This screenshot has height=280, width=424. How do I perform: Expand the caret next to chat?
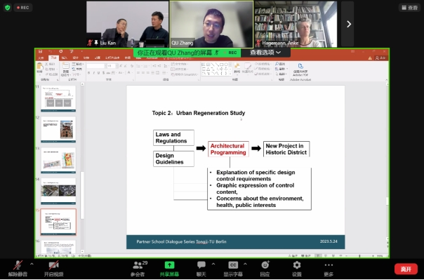click(x=213, y=264)
